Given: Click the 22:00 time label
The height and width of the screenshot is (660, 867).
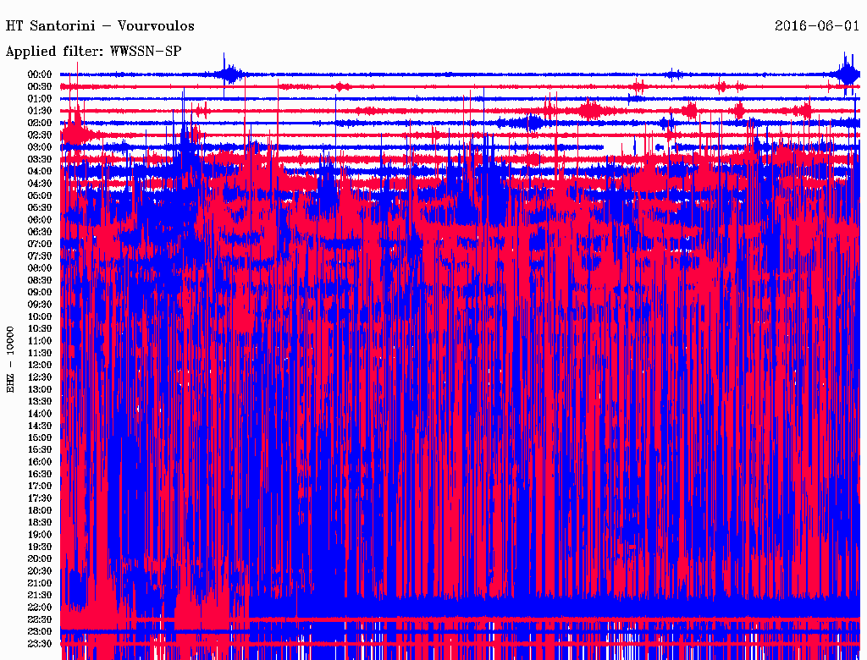Looking at the screenshot, I should 40,607.
